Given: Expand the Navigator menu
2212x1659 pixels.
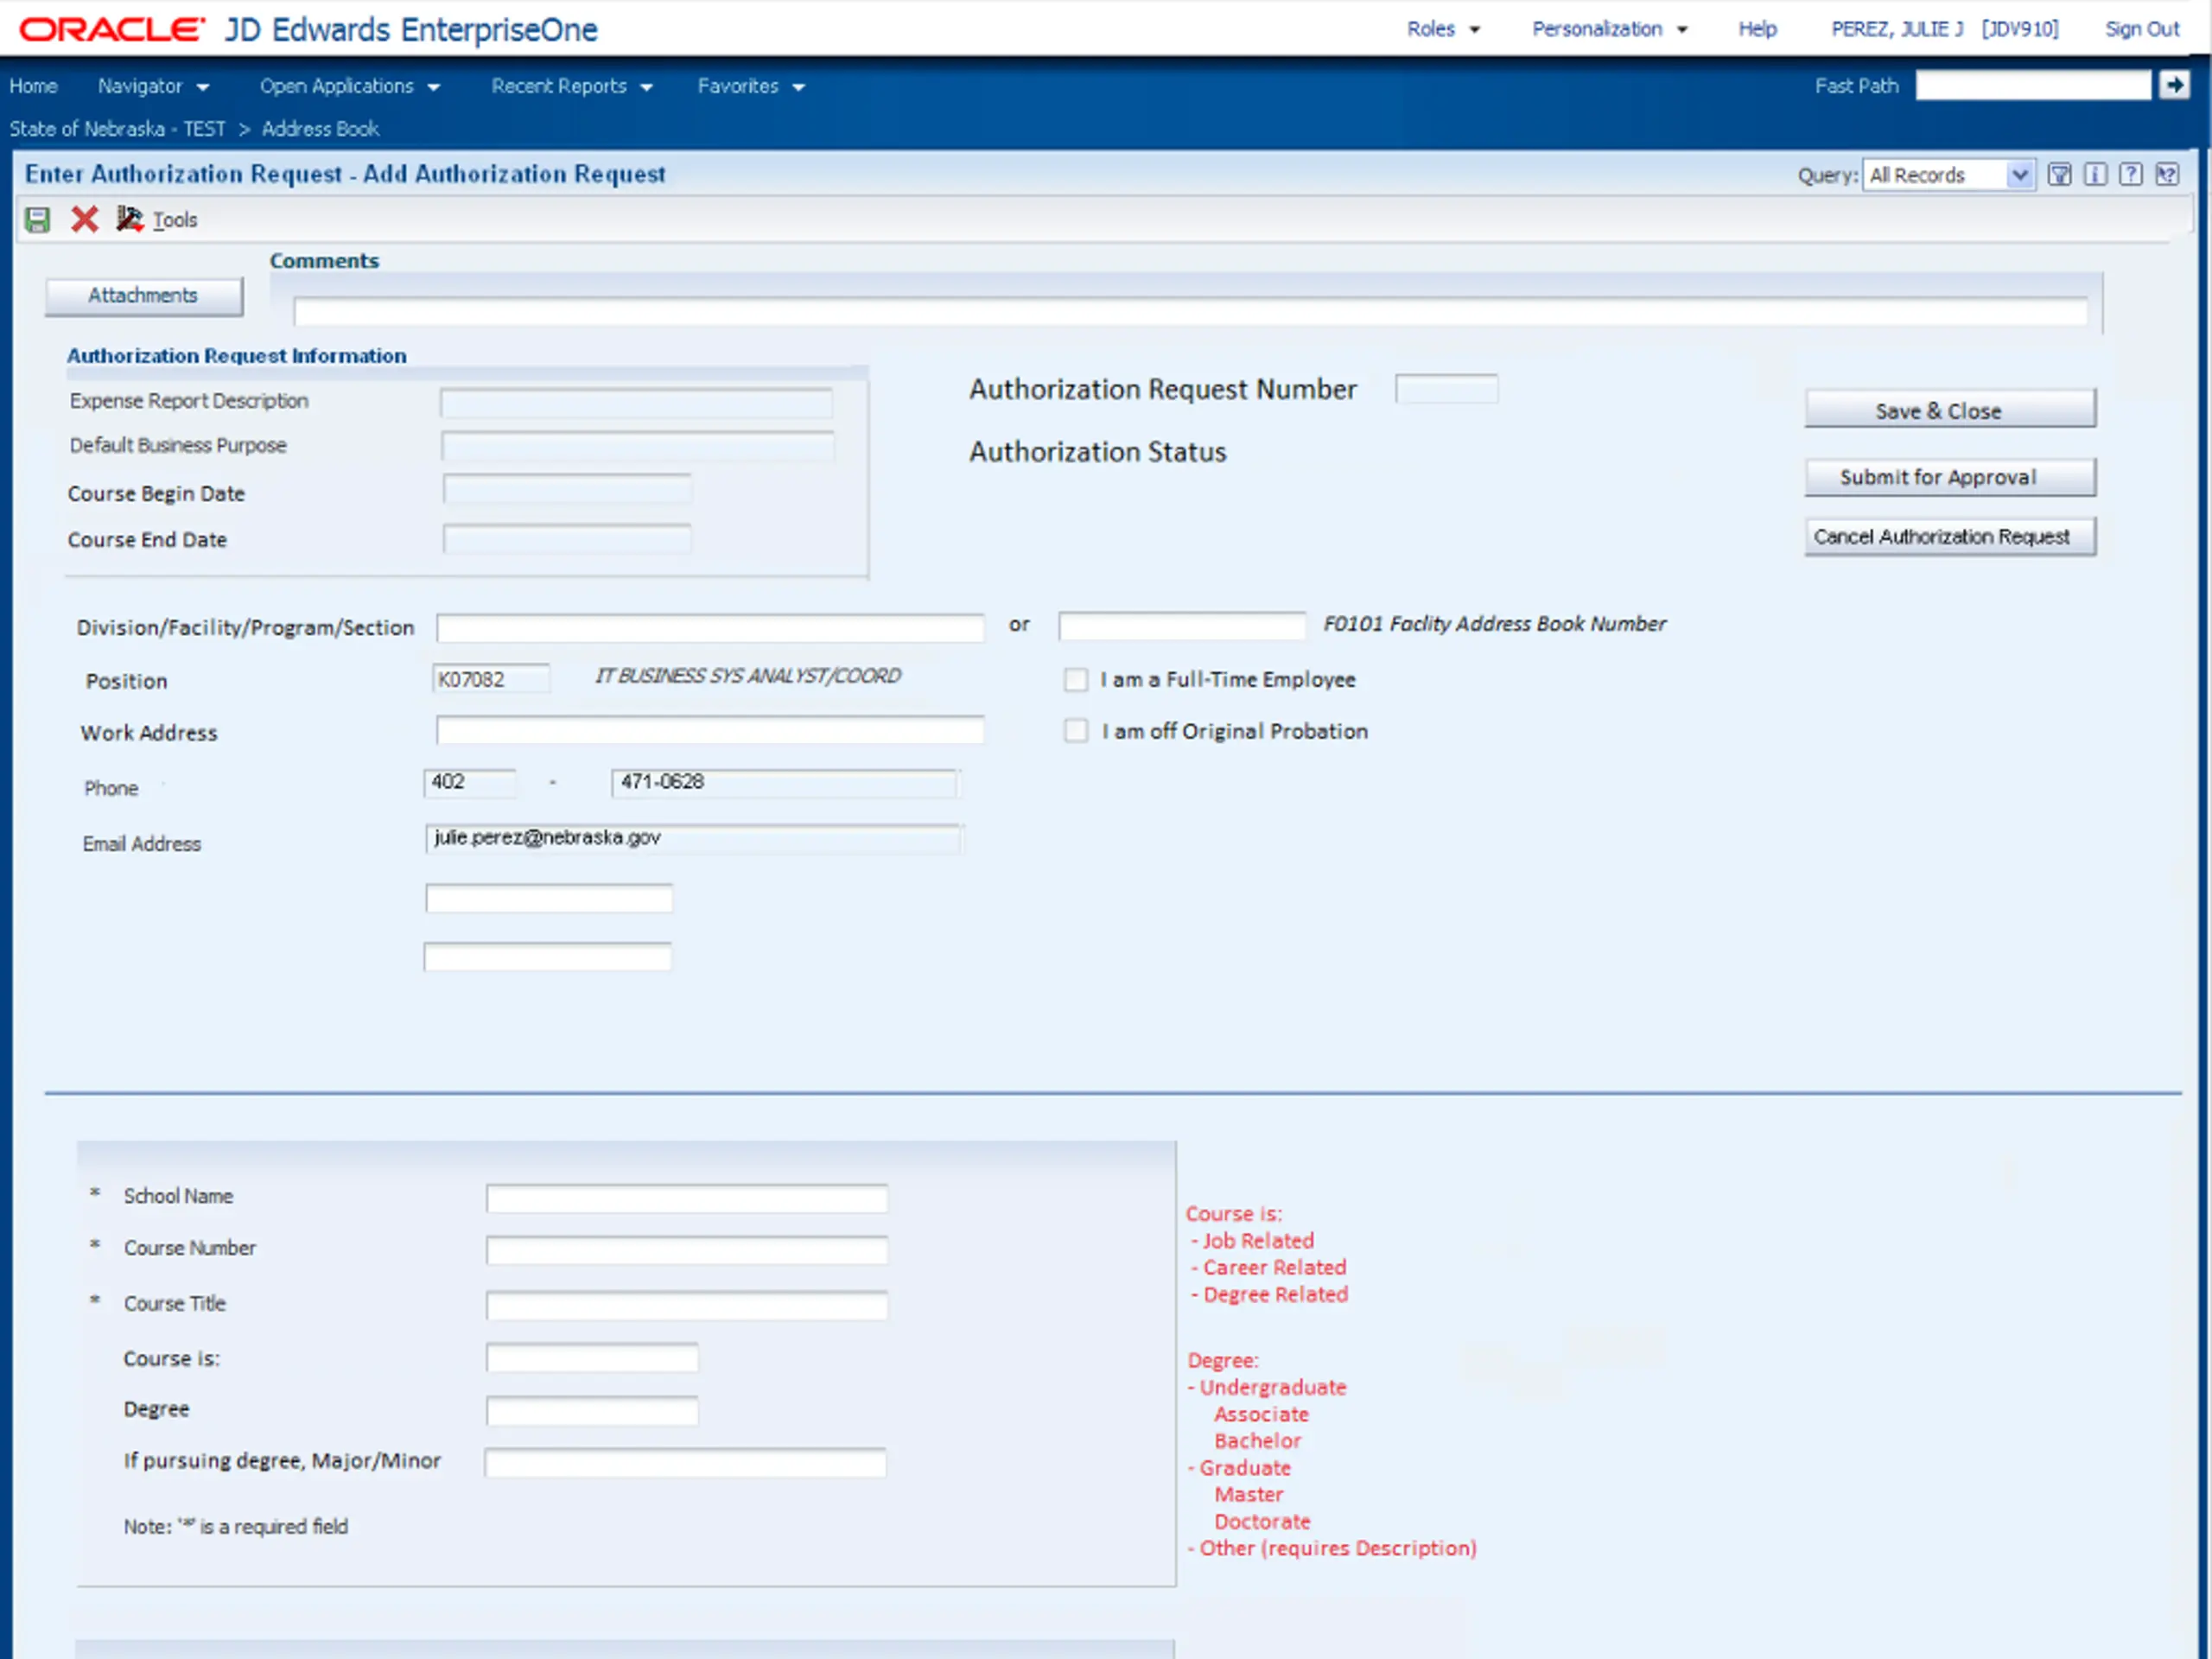Looking at the screenshot, I should [153, 86].
